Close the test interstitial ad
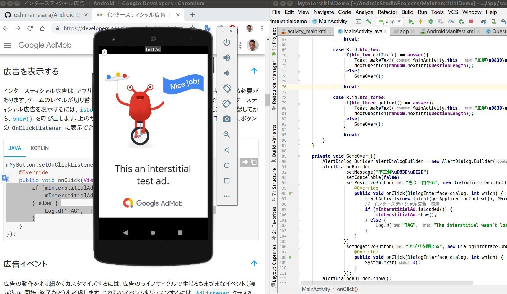The height and width of the screenshot is (294, 507). pos(105,52)
